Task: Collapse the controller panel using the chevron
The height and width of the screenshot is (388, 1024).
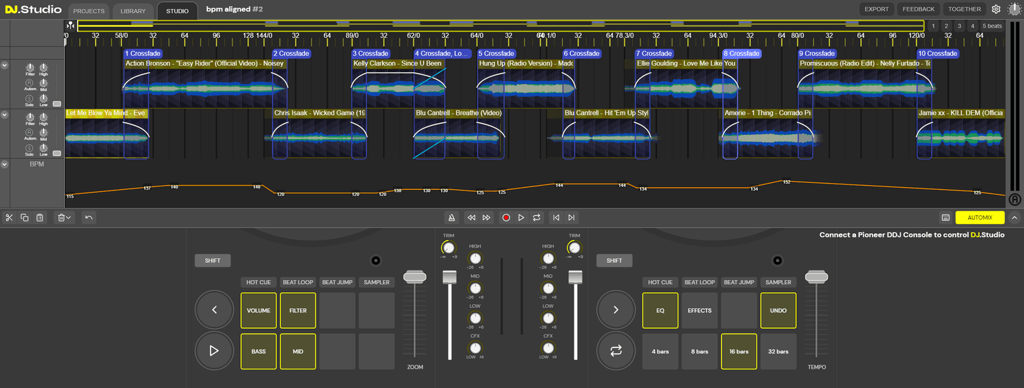Action: pos(1014,217)
